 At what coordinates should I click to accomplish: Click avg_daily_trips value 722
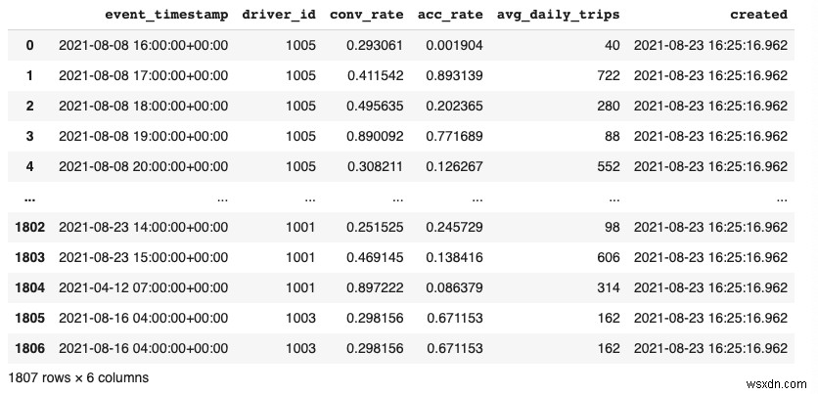tap(609, 75)
